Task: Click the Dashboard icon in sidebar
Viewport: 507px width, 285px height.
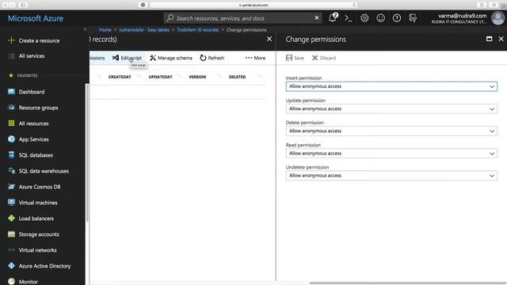Action: click(11, 92)
